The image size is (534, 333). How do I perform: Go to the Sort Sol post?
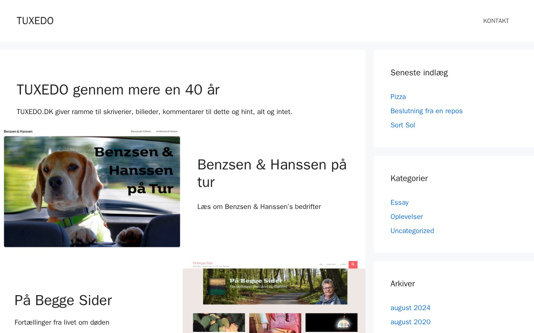pyautogui.click(x=403, y=125)
